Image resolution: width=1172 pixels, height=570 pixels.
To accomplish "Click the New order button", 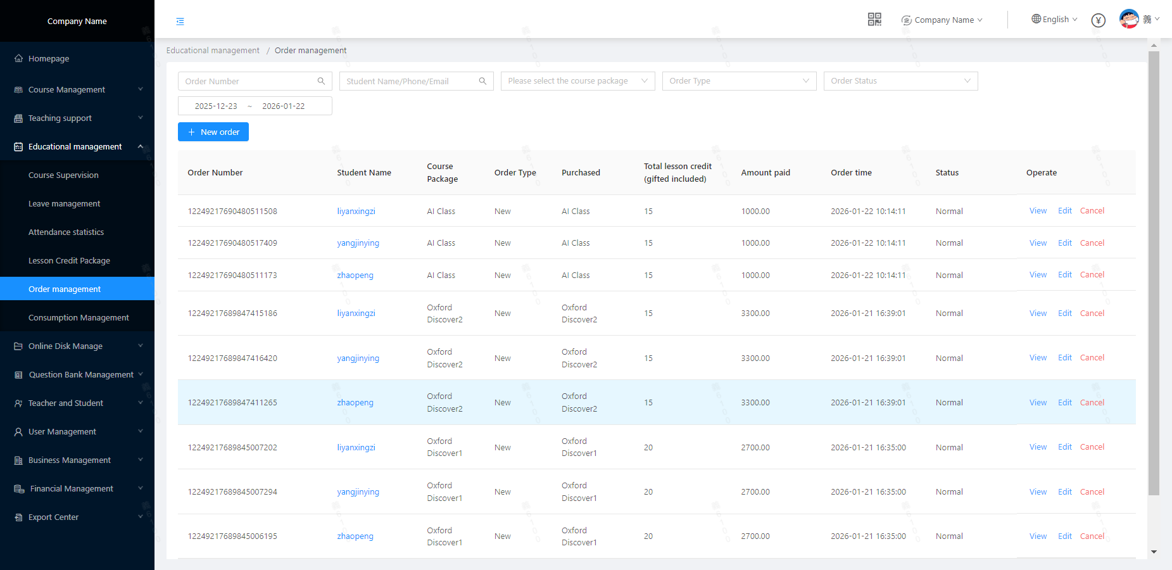I will [x=213, y=132].
